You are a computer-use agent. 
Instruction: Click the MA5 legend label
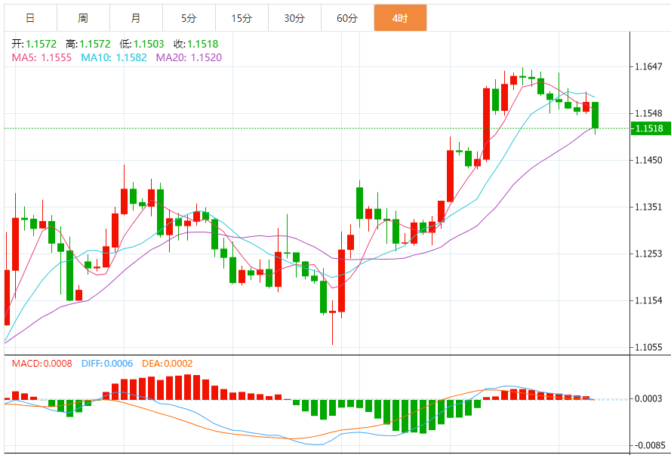click(42, 57)
